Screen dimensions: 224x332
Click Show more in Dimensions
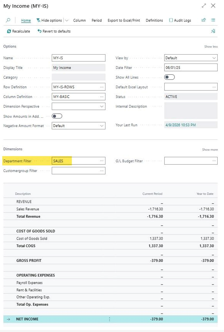click(210, 150)
